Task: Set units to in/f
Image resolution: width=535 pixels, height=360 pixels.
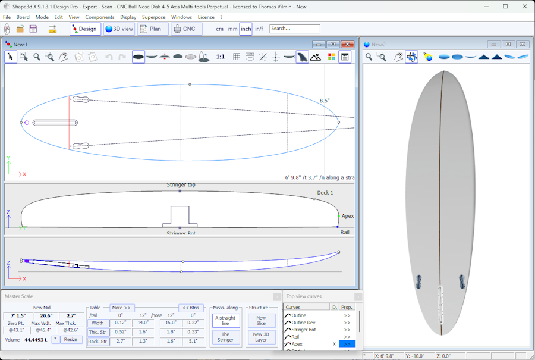Action: click(259, 29)
